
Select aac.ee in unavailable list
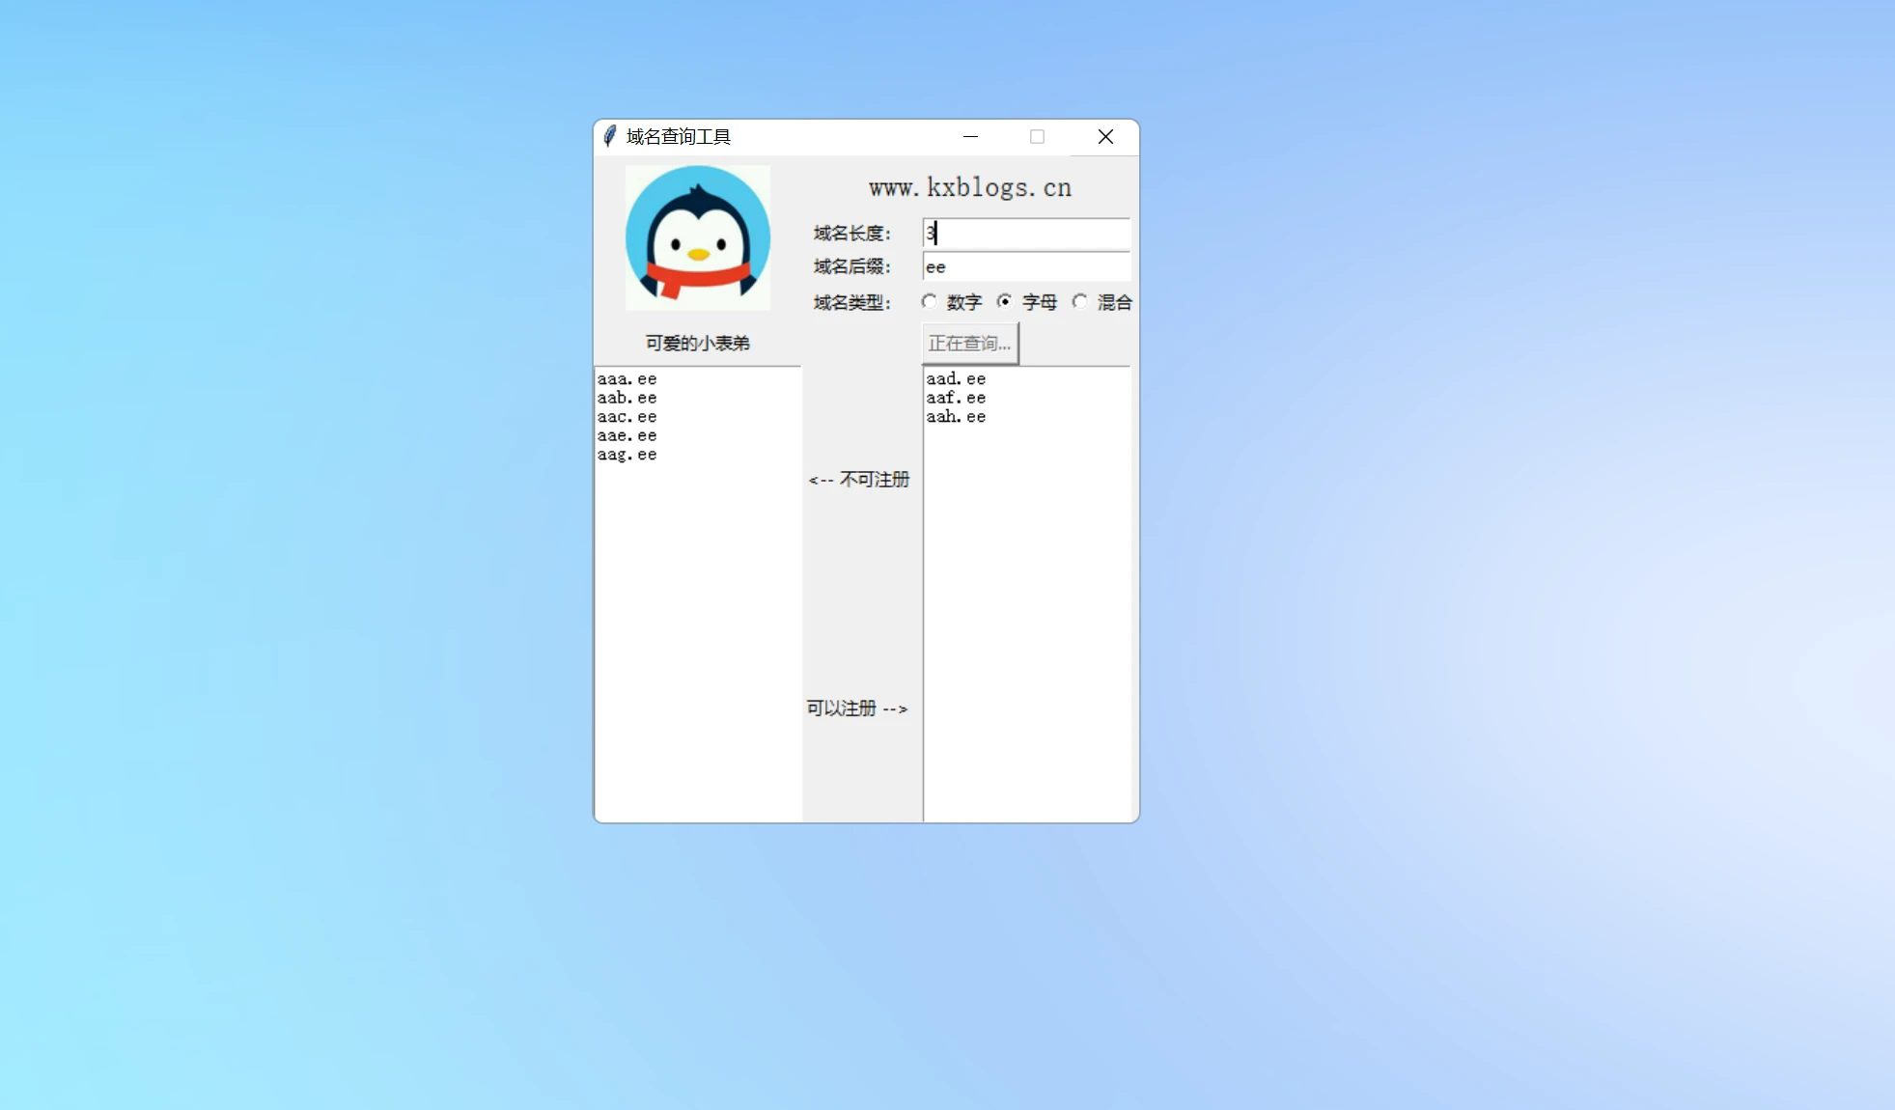627,417
